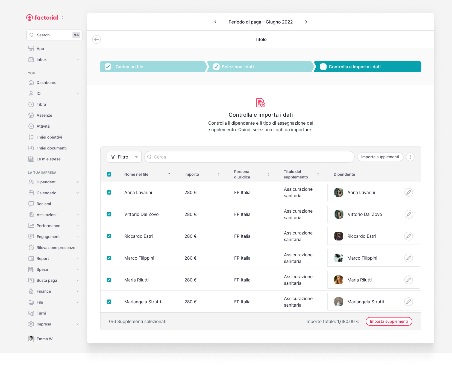Edit employee for Marco Filippini row
The width and height of the screenshot is (452, 367).
(x=409, y=258)
